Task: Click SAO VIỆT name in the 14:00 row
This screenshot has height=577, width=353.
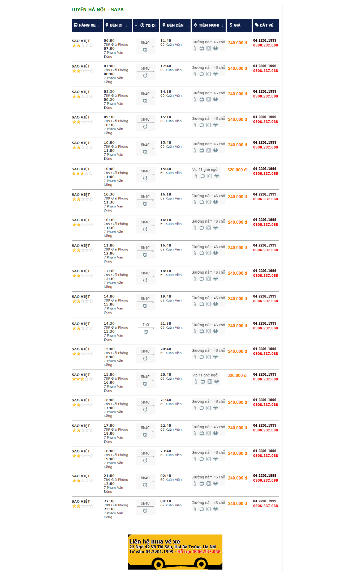Action: click(81, 296)
